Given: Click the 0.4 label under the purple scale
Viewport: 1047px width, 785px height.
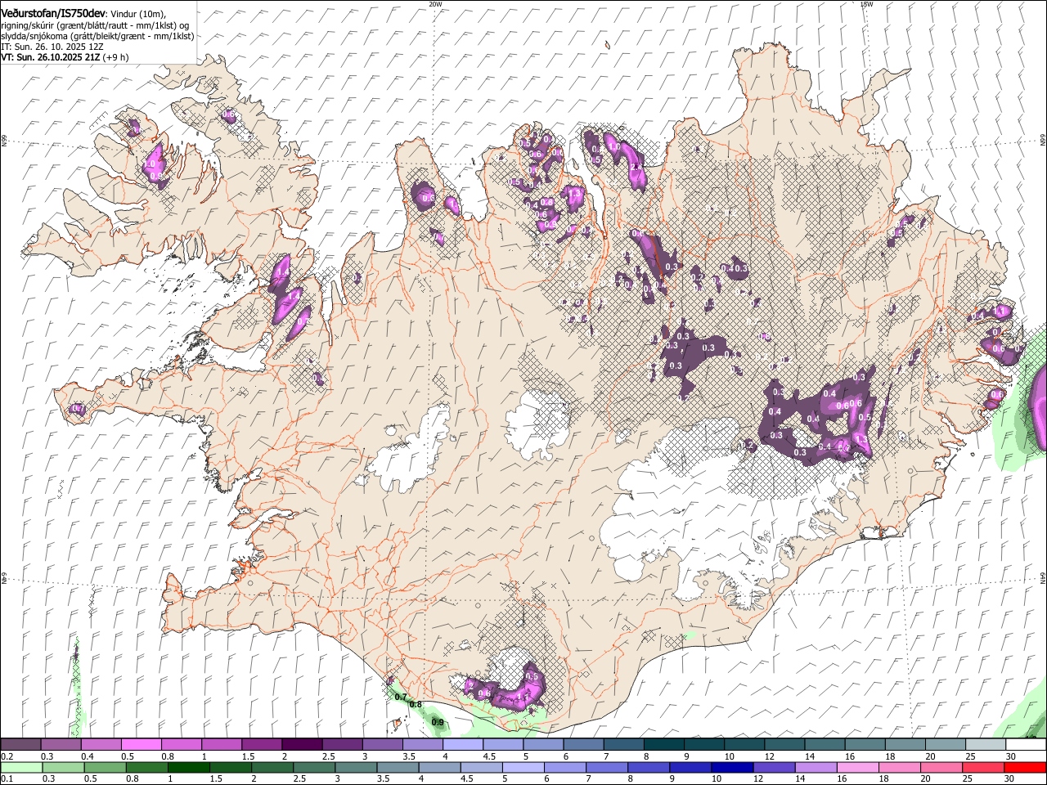Looking at the screenshot, I should [87, 756].
